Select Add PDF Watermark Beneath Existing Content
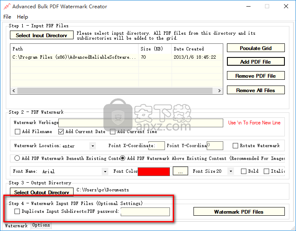Screen dimensions: 296x231 pos(17,158)
